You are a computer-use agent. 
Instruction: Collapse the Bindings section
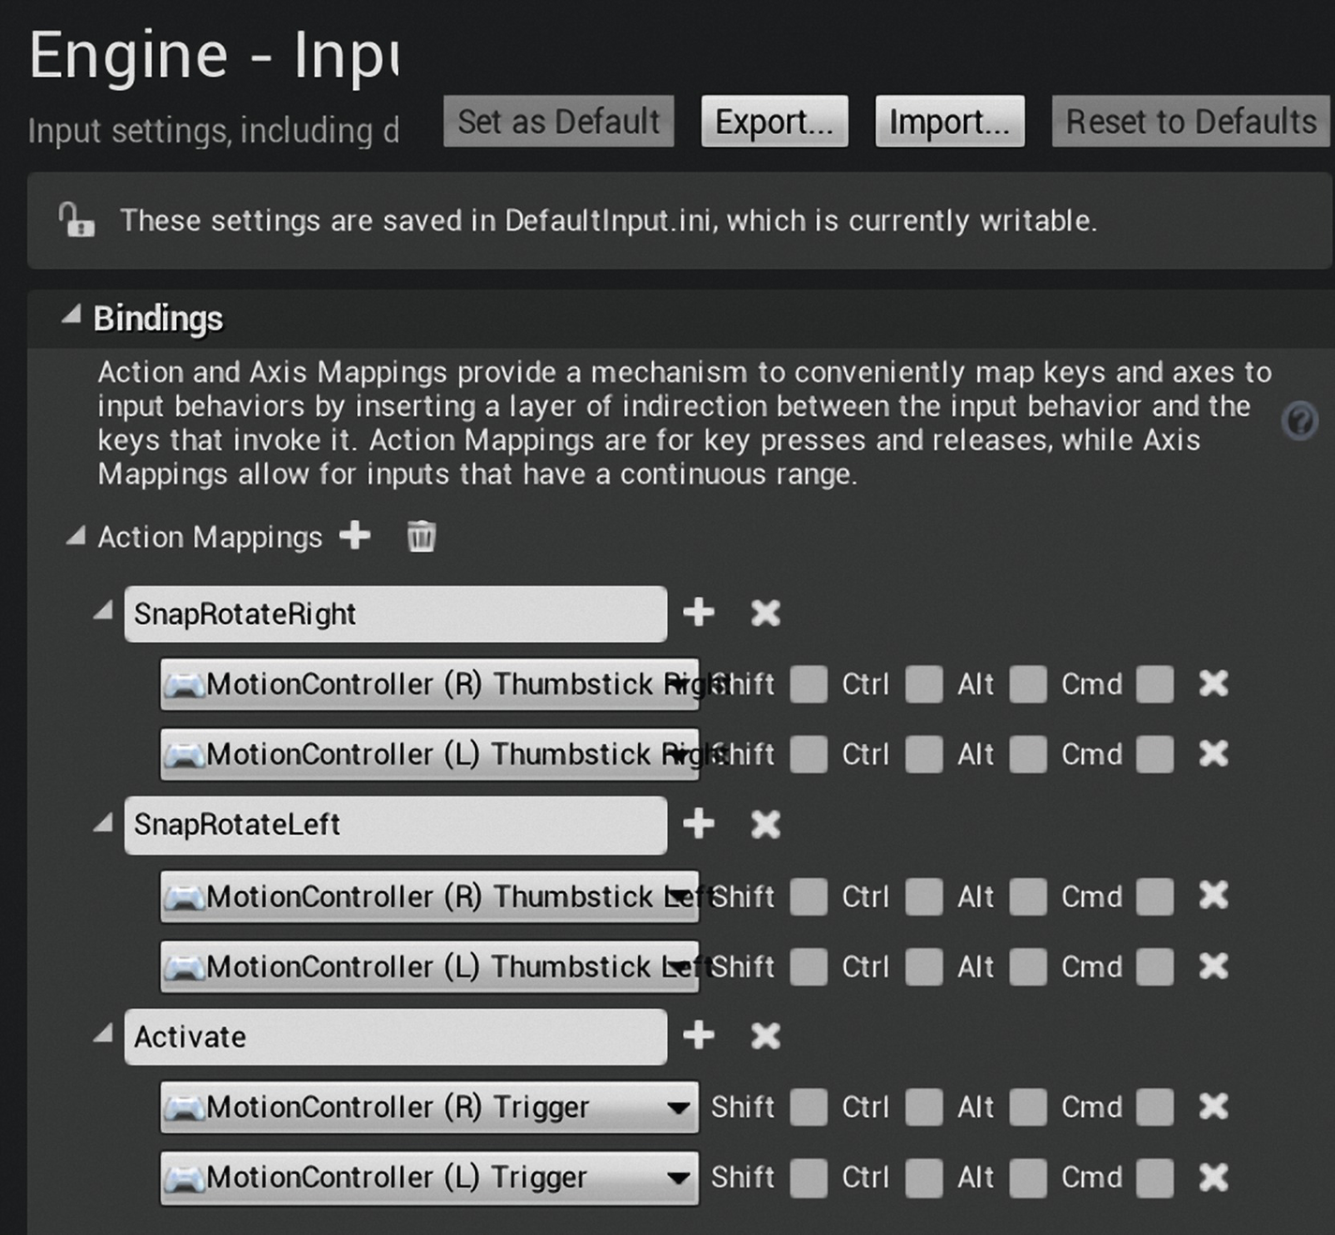pos(71,316)
